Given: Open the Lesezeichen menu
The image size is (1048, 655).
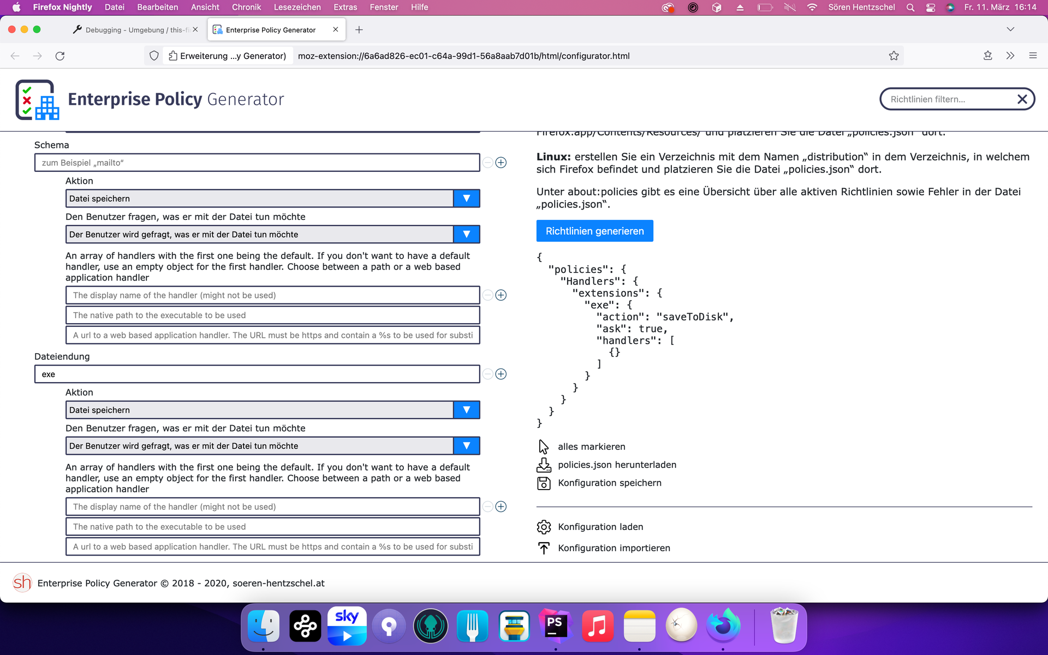Looking at the screenshot, I should click(x=297, y=7).
